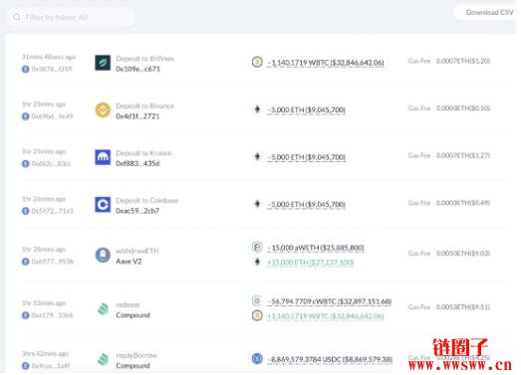Click the Aave V2 protocol icon
Viewport: 521px width, 375px height.
[103, 256]
